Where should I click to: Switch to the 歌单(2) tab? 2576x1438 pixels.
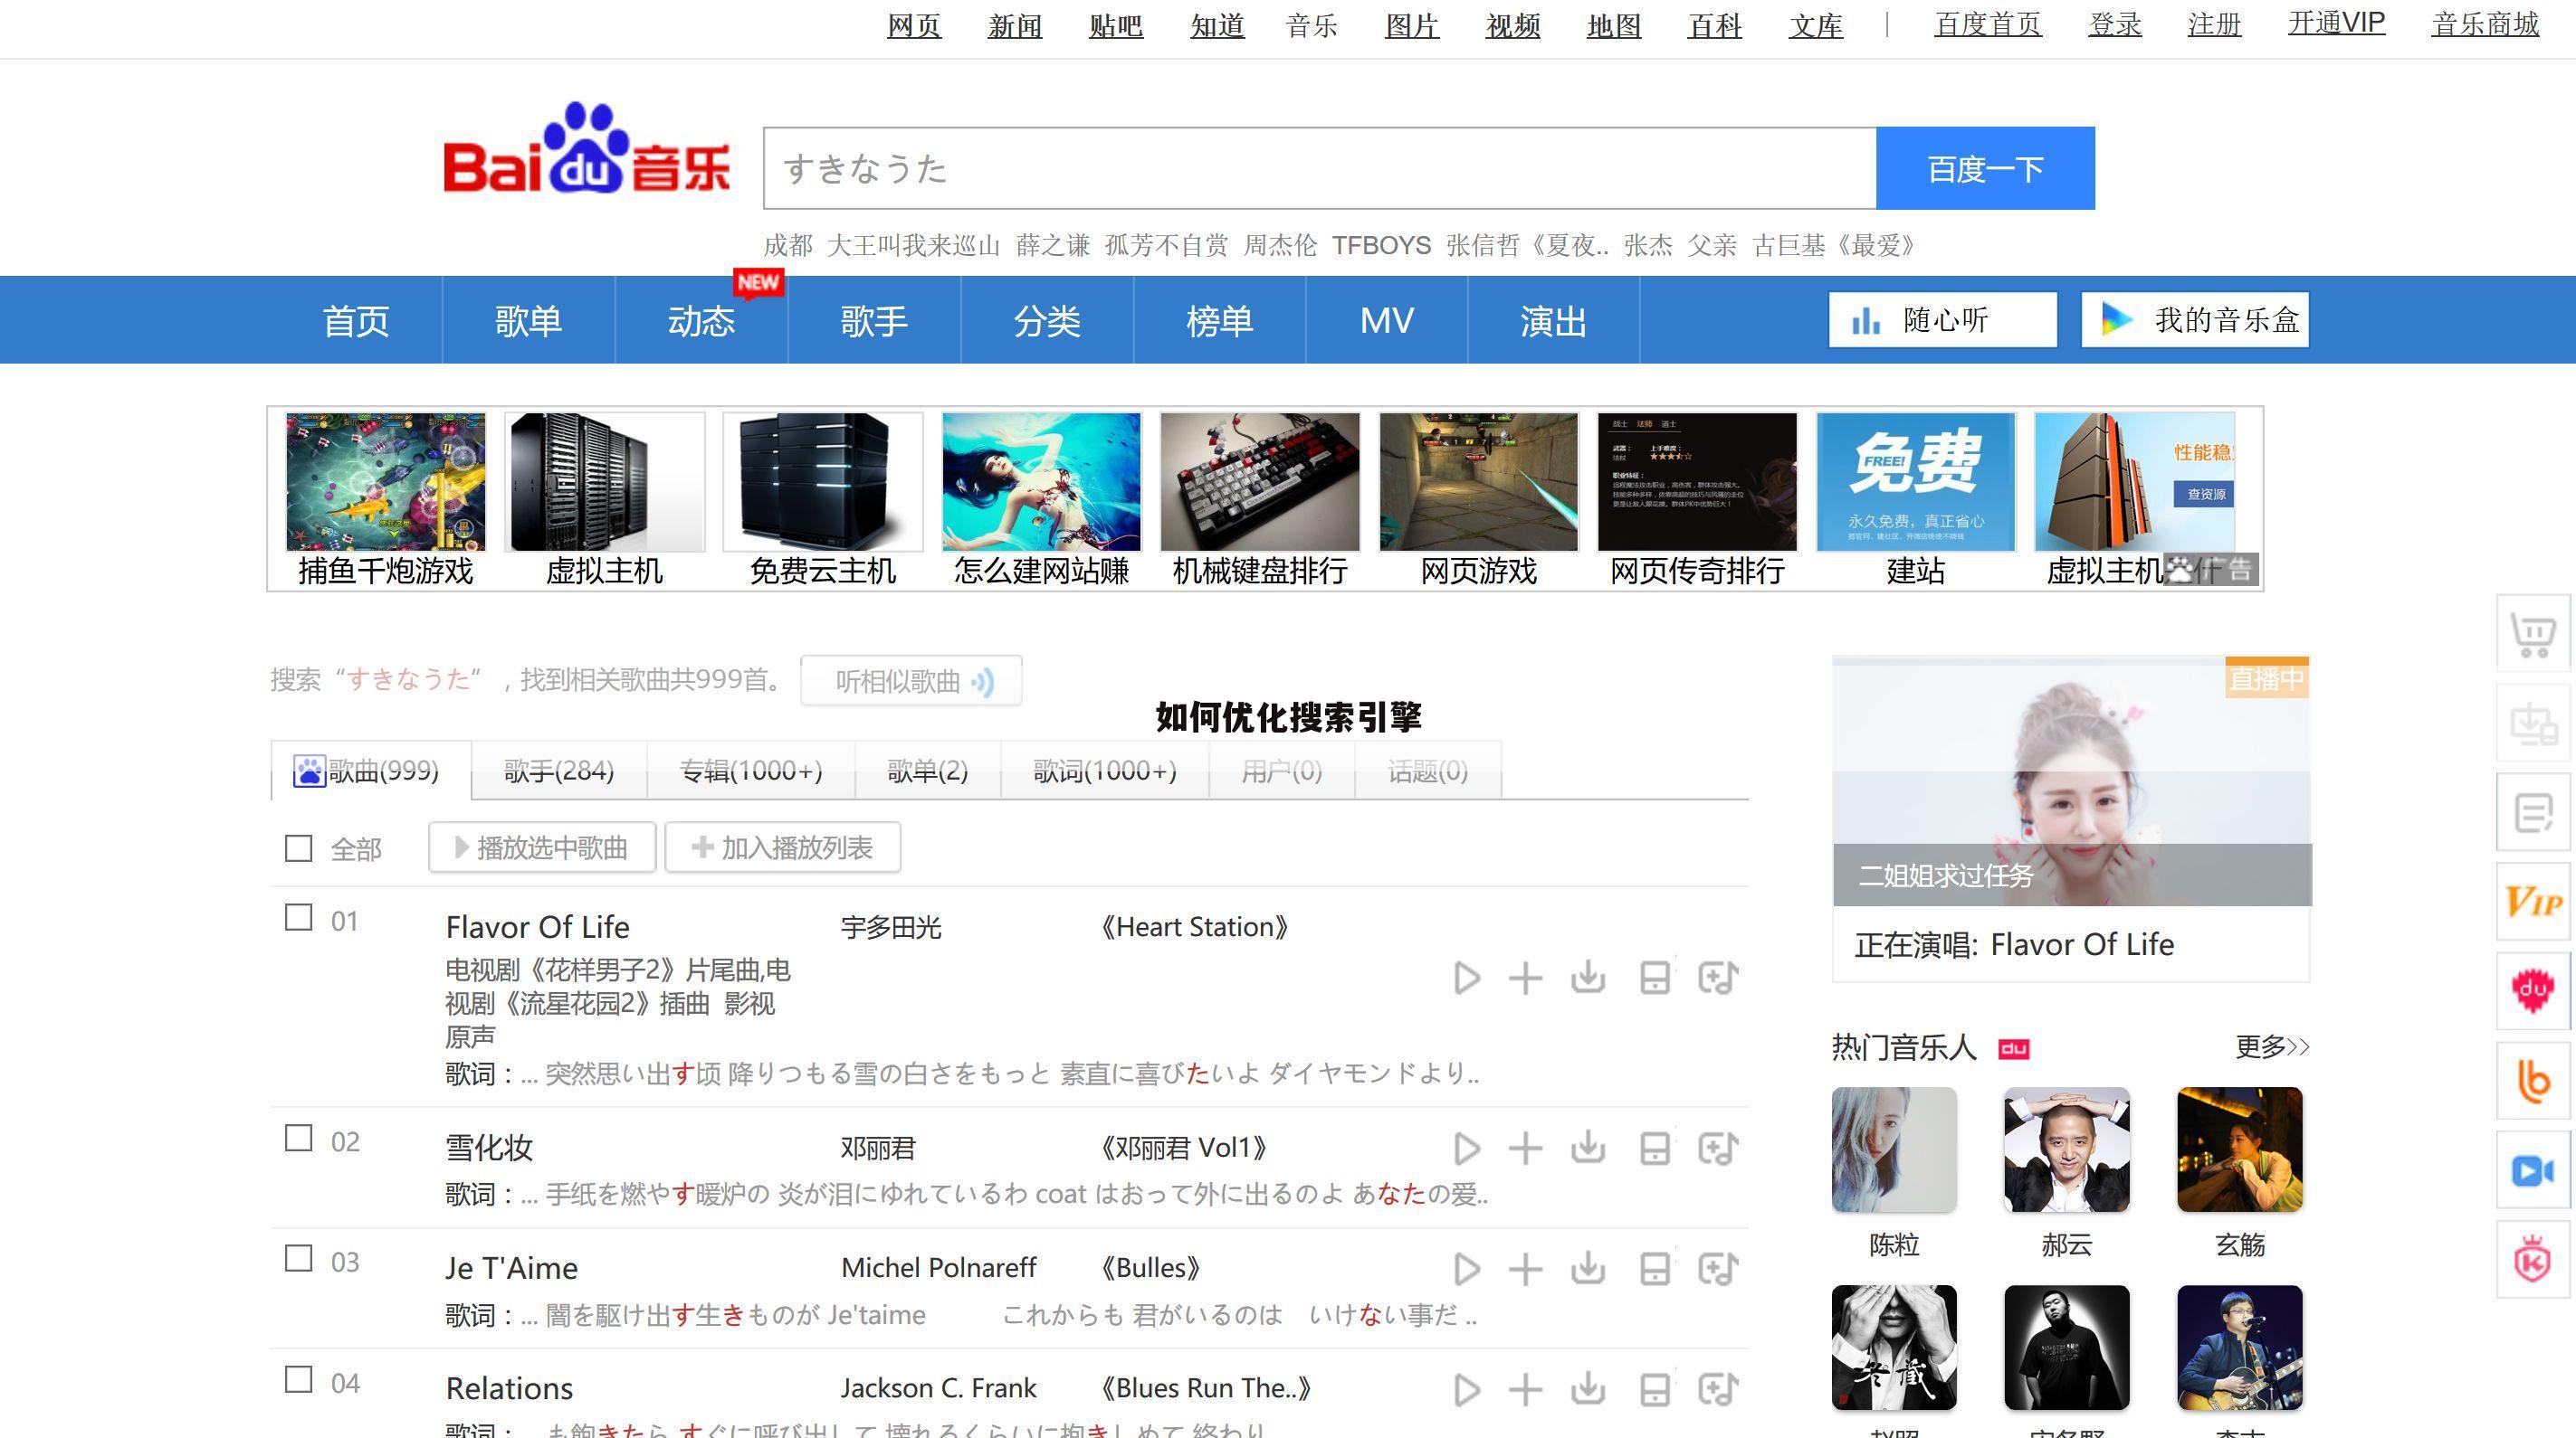pos(928,771)
